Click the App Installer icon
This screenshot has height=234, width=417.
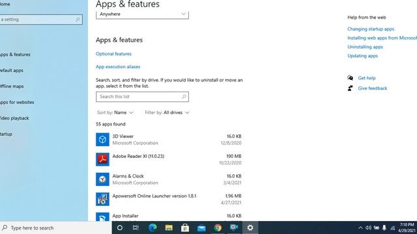(x=102, y=217)
